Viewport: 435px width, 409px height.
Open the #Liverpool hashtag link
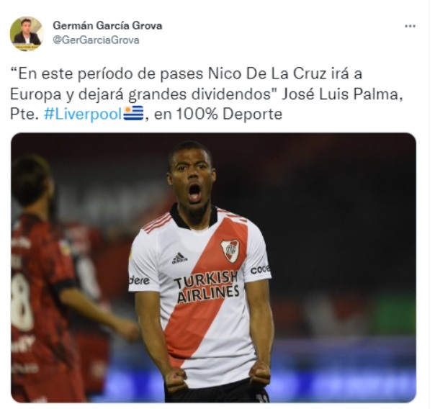(83, 114)
